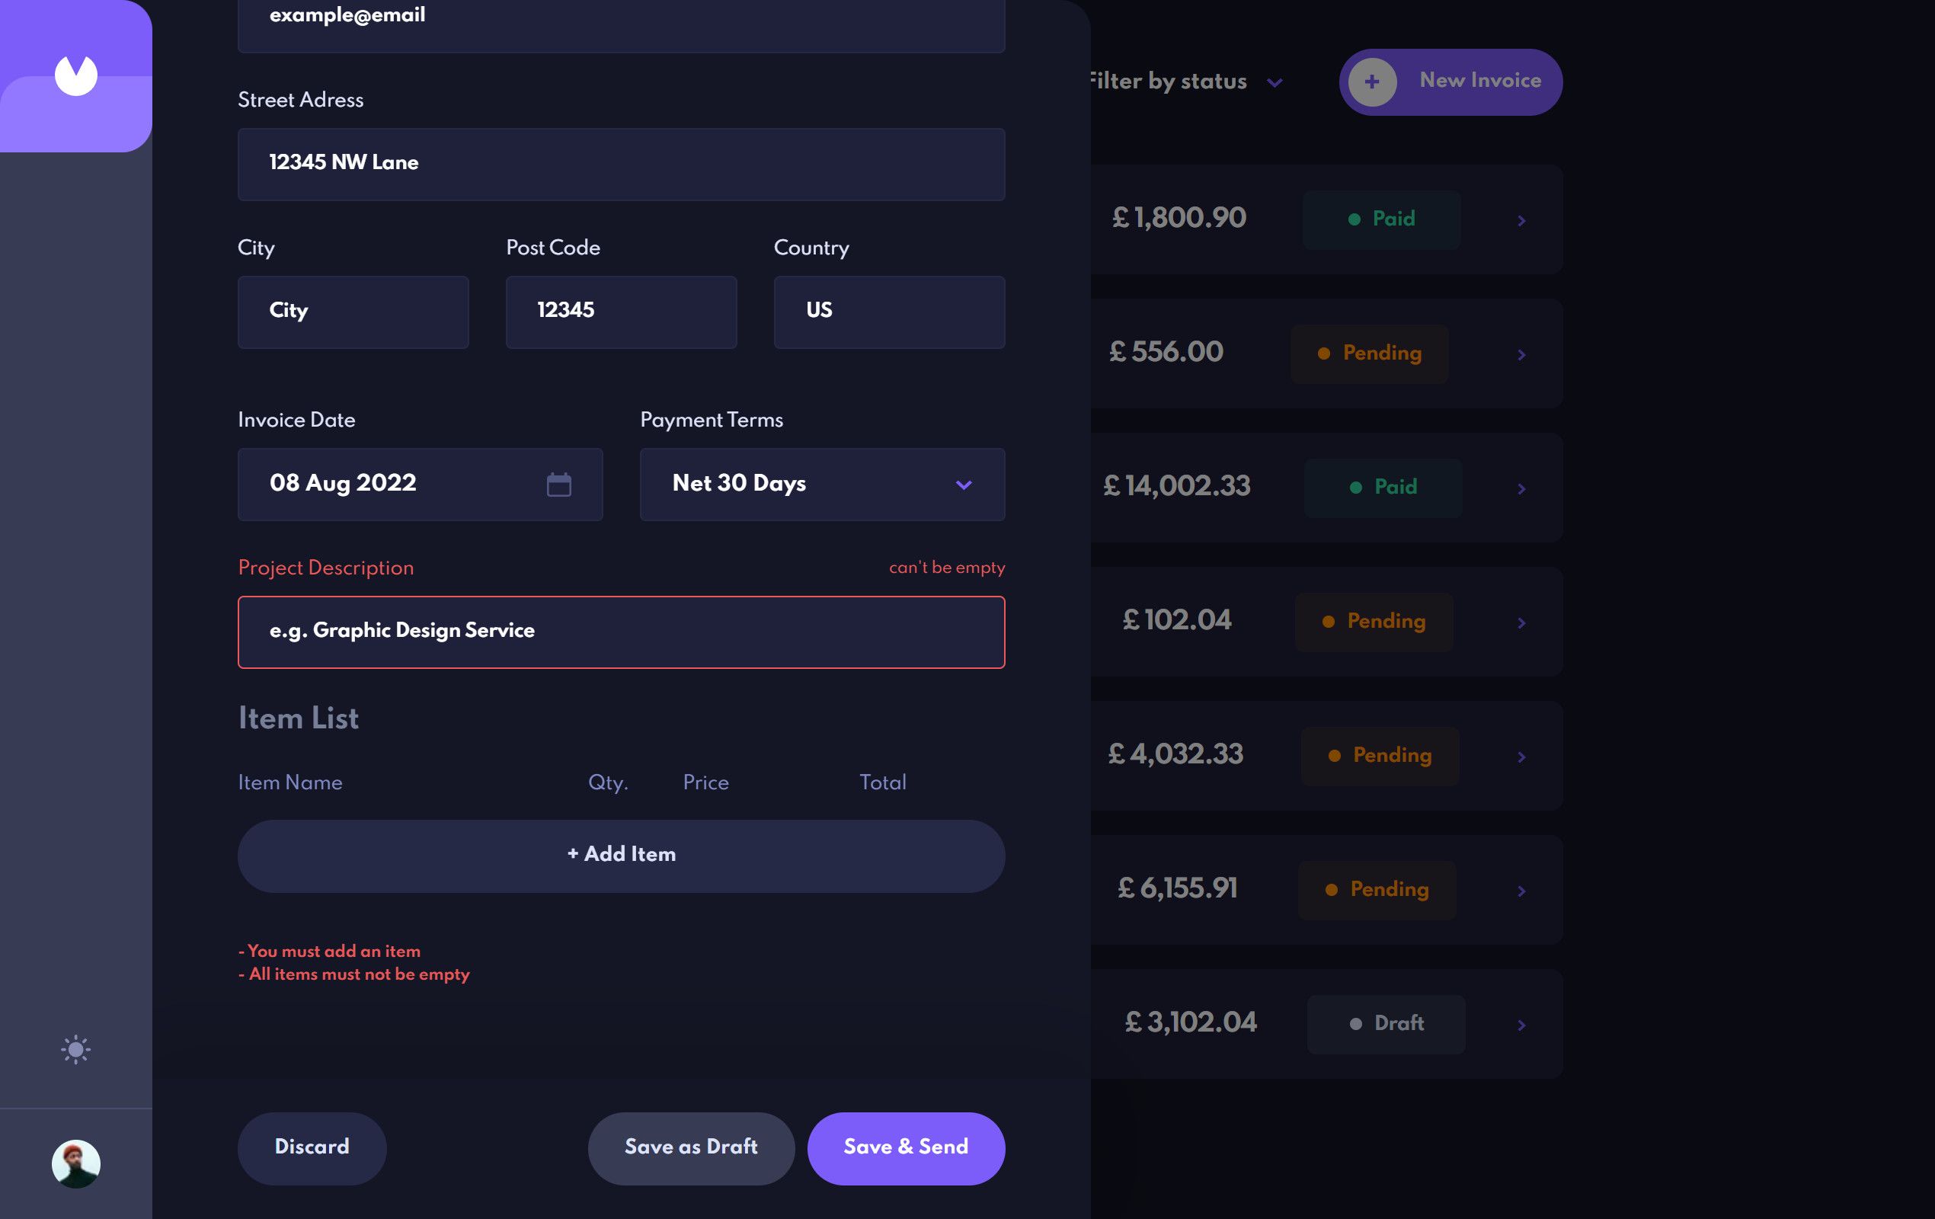Click the Pending badge on £4,032.33

point(1379,755)
